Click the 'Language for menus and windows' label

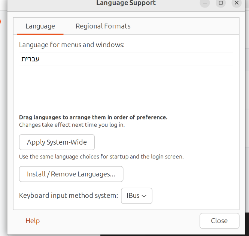click(72, 45)
